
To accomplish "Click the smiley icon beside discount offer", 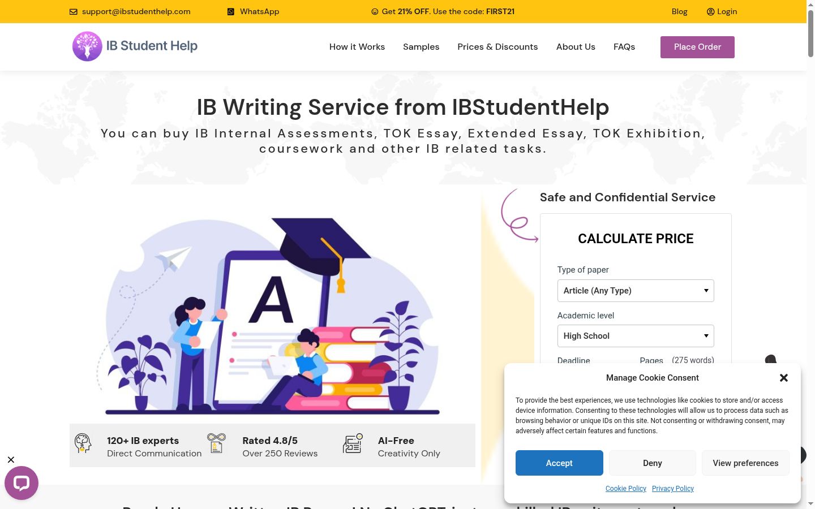I will (375, 12).
